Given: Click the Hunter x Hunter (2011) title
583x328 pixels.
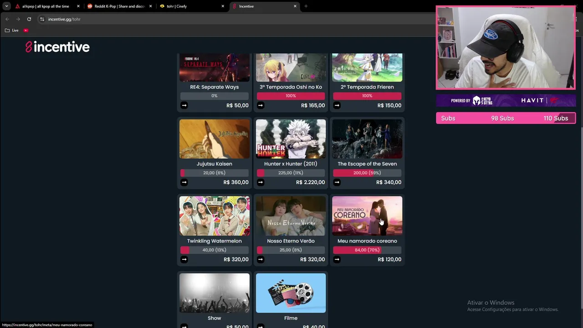Looking at the screenshot, I should coord(291,164).
